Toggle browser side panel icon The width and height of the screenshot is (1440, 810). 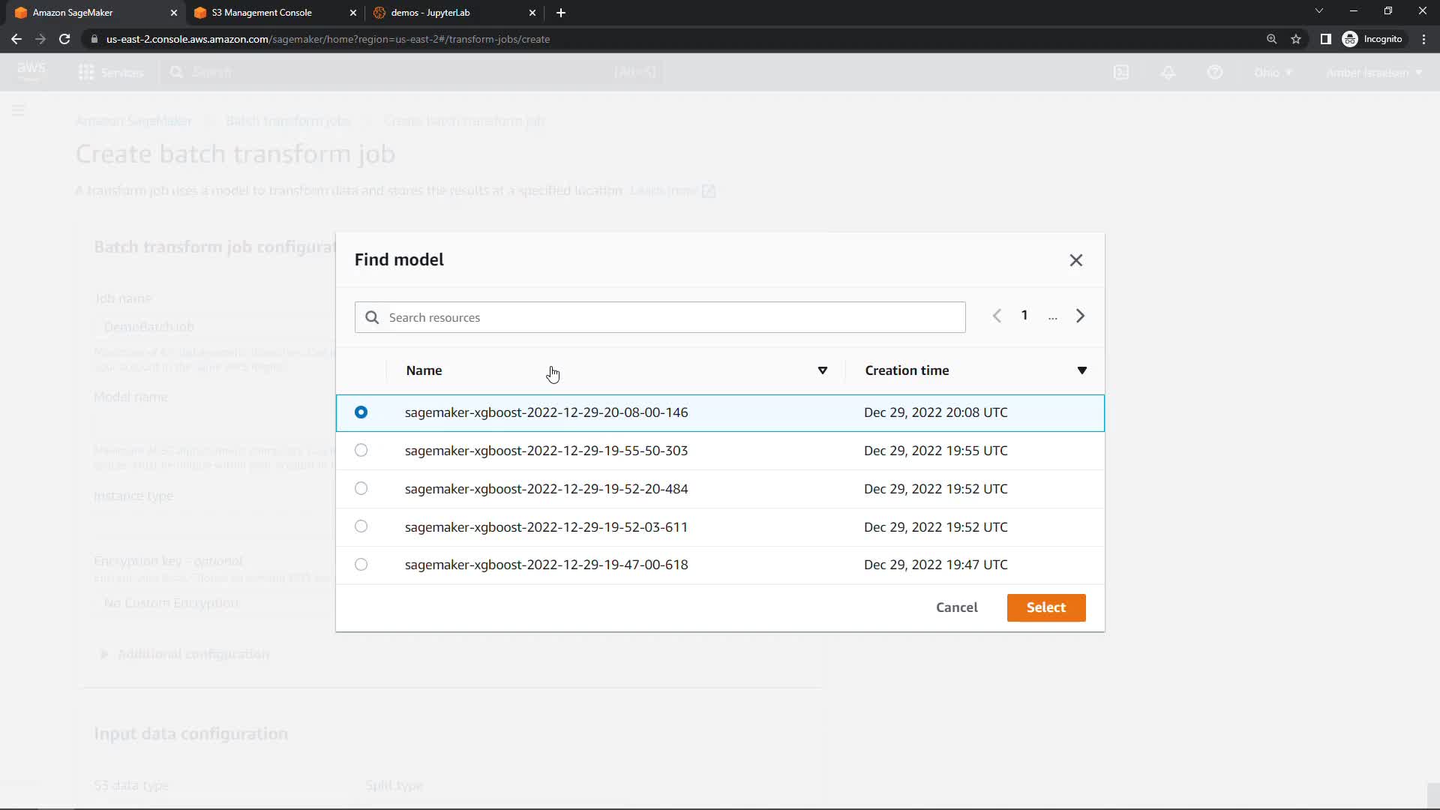(1325, 39)
